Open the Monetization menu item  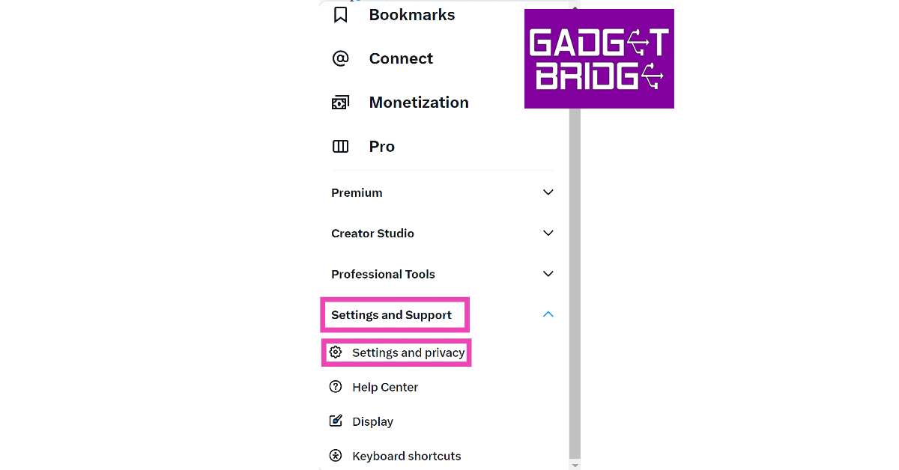pos(419,103)
